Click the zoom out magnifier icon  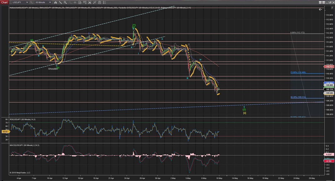70,2
